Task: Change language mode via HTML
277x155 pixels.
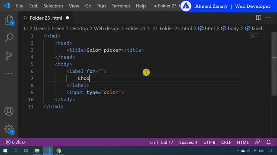Action: tap(242, 142)
